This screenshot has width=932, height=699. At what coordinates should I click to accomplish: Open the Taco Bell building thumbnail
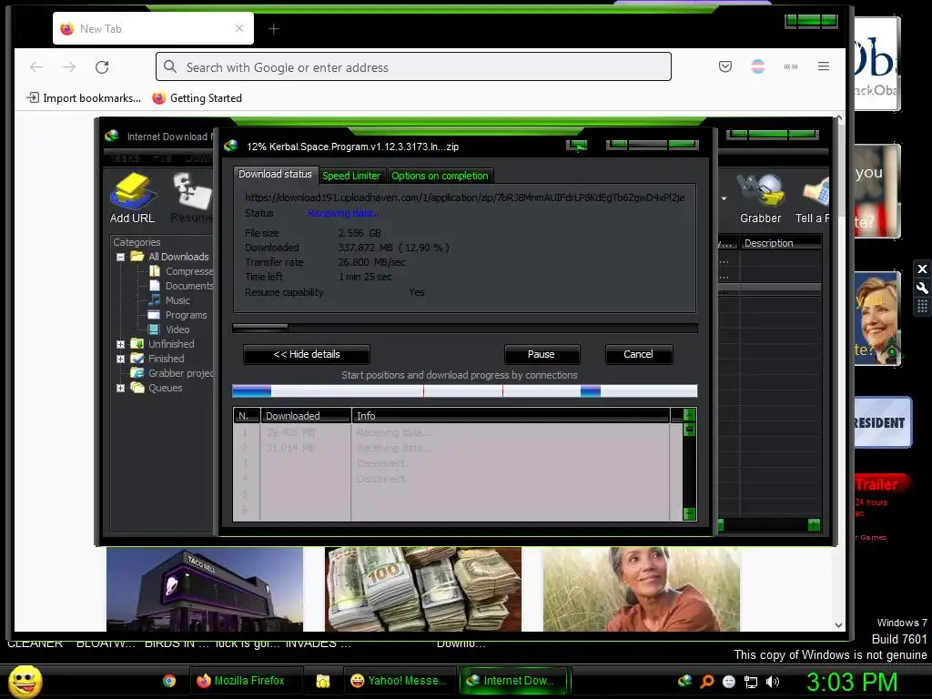pos(205,589)
